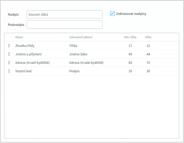The height and width of the screenshot is (143, 184).
Task: Click Min. šířka value 35 for Vlastní text
Action: [130, 71]
